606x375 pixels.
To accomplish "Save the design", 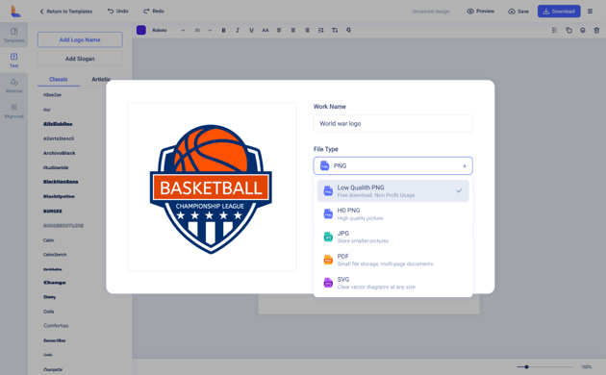I will [518, 12].
